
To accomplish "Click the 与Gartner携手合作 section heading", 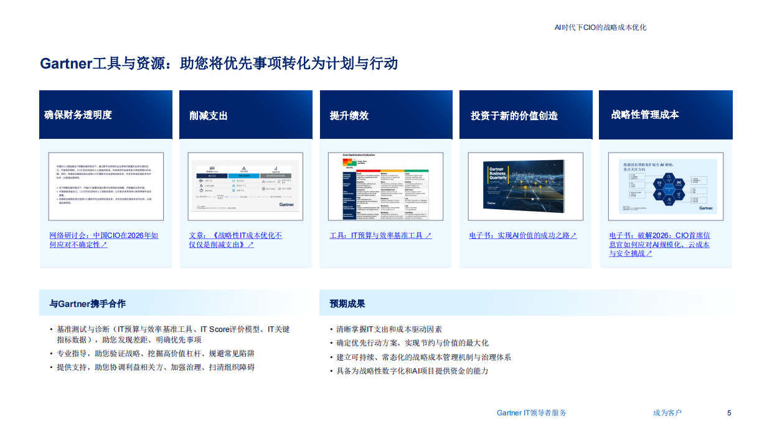I will (x=87, y=304).
